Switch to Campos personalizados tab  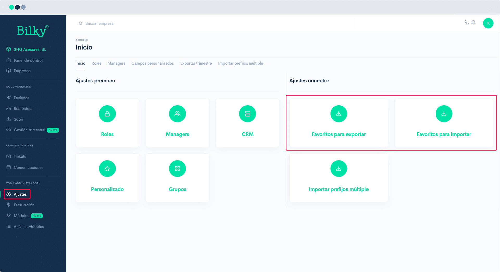(153, 63)
